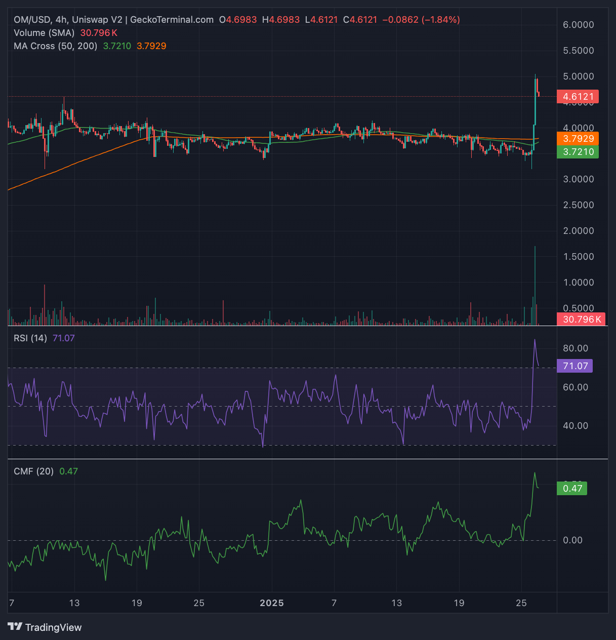Click the TradingView logo icon
This screenshot has width=616, height=640.
point(15,627)
